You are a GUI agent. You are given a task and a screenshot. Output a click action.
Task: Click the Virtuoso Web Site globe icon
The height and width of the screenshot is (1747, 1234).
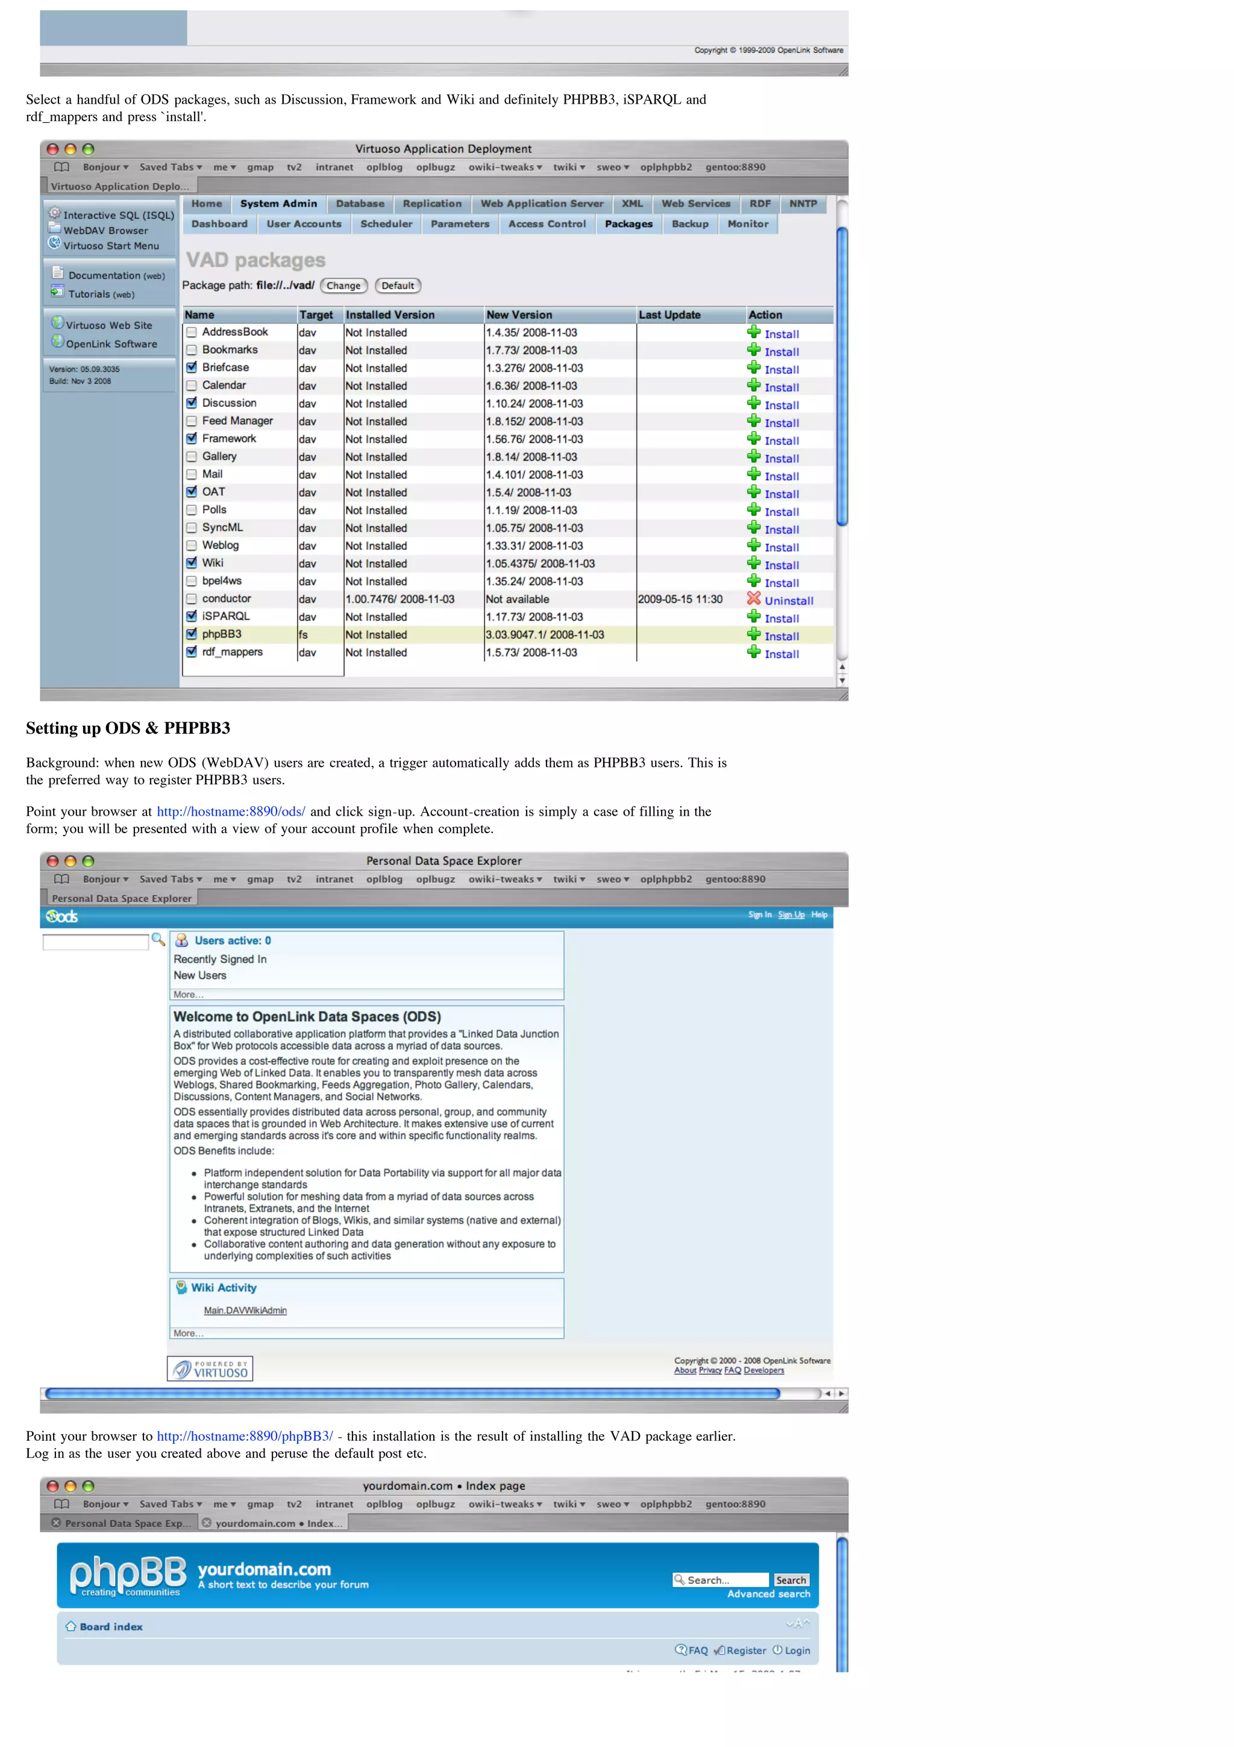click(x=58, y=323)
